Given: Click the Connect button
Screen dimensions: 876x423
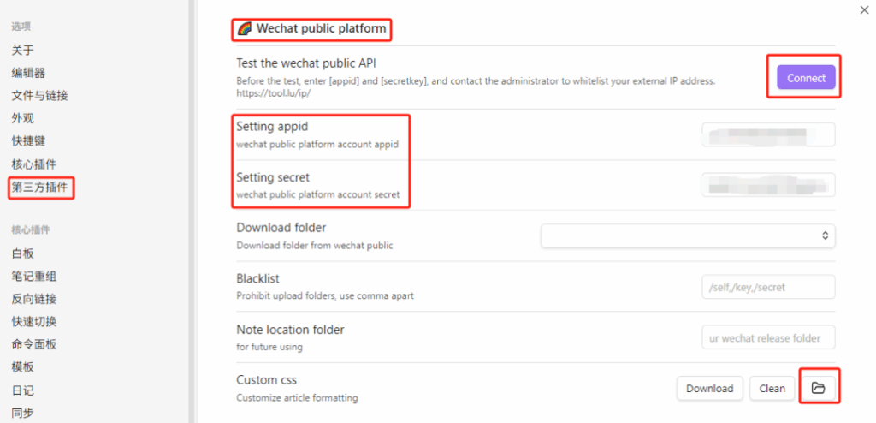Looking at the screenshot, I should coord(806,78).
